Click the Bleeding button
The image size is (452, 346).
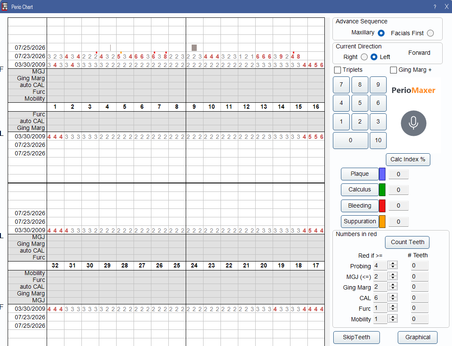click(360, 206)
